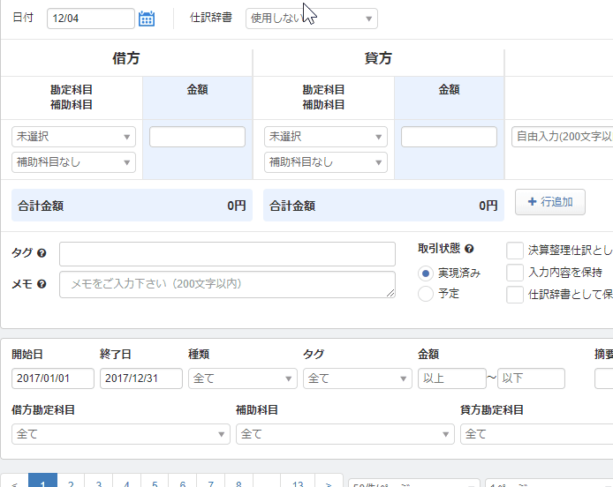This screenshot has width=613, height=487.
Task: Jump to page 13 in pagination
Action: point(298,482)
